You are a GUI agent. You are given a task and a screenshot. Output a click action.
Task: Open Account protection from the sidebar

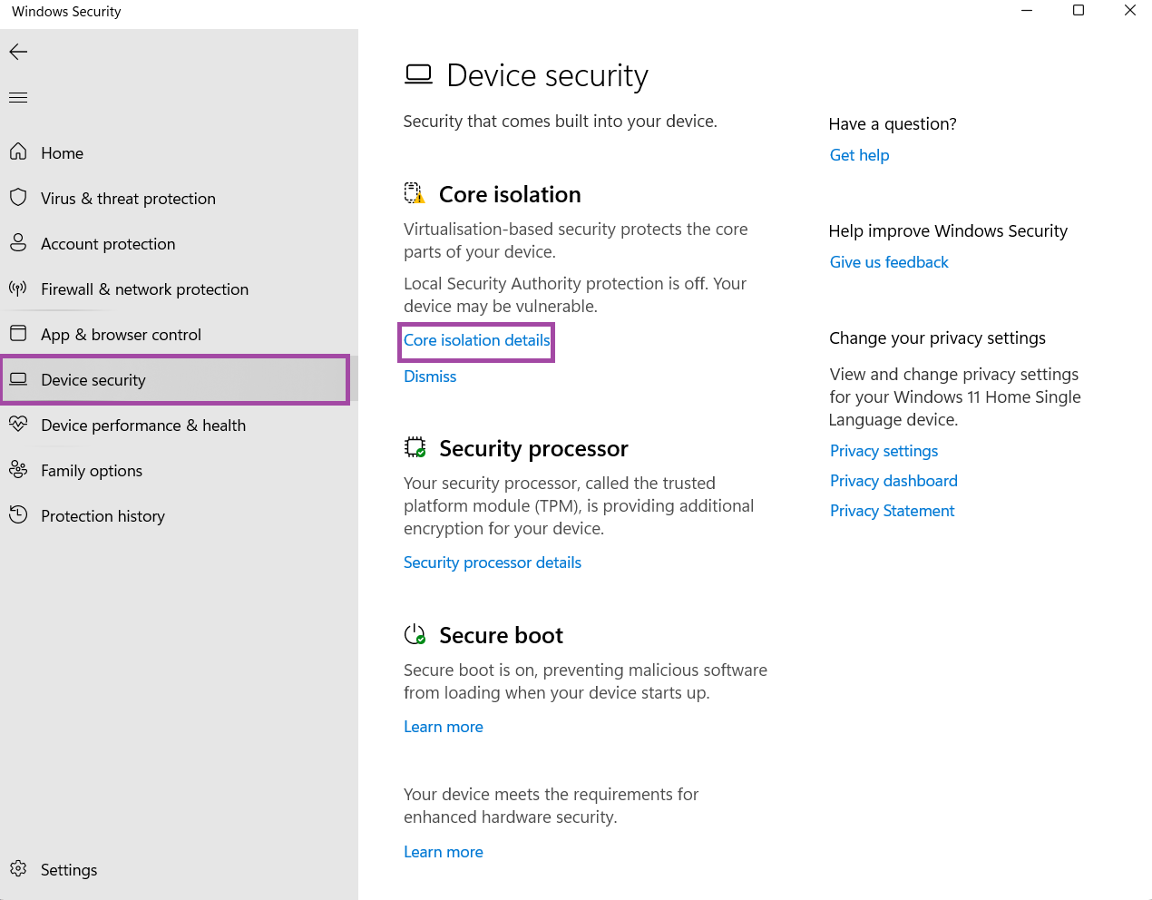coord(108,243)
